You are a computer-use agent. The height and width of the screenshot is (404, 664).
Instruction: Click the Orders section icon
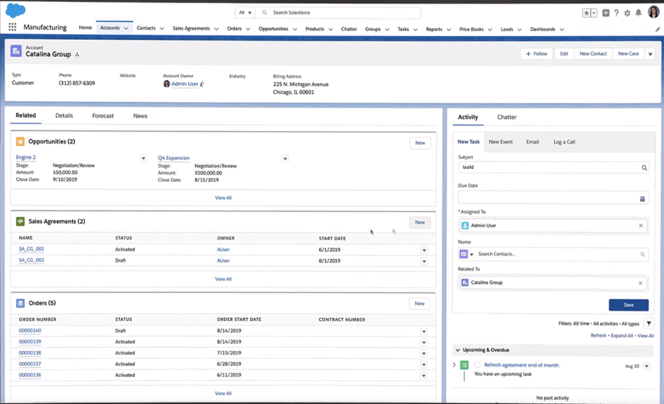(20, 303)
